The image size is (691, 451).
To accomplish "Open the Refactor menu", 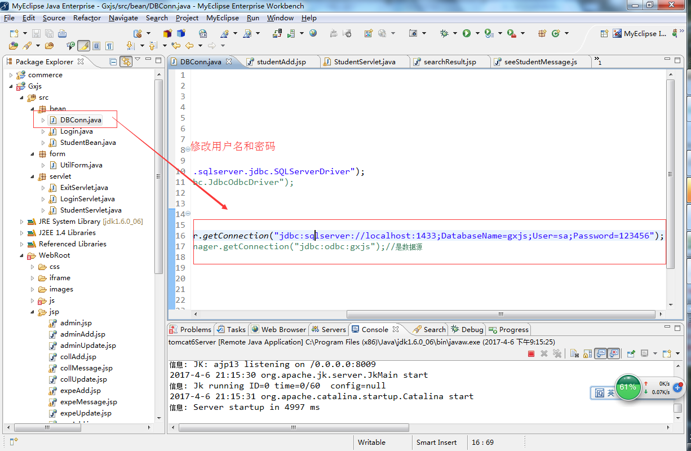I will (x=87, y=17).
